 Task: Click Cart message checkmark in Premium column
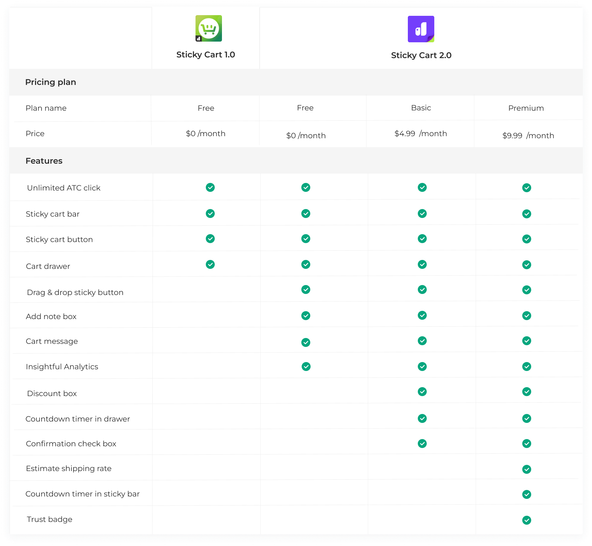point(527,341)
